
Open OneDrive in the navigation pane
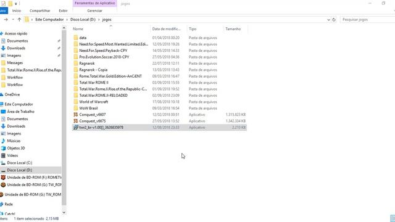click(12, 94)
